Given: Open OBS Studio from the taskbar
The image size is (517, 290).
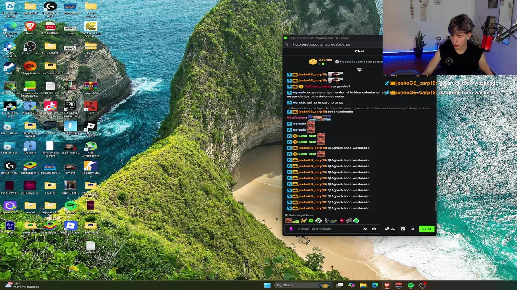Looking at the screenshot, I should coord(422,285).
